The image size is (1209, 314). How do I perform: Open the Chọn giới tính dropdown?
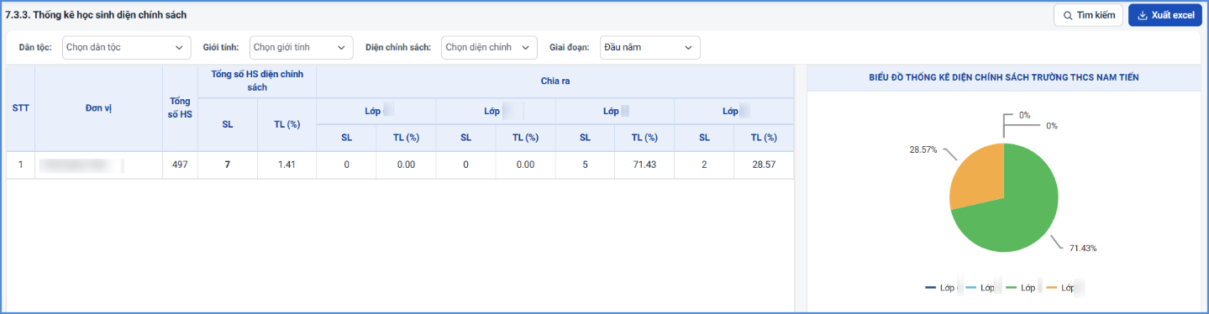click(x=302, y=48)
